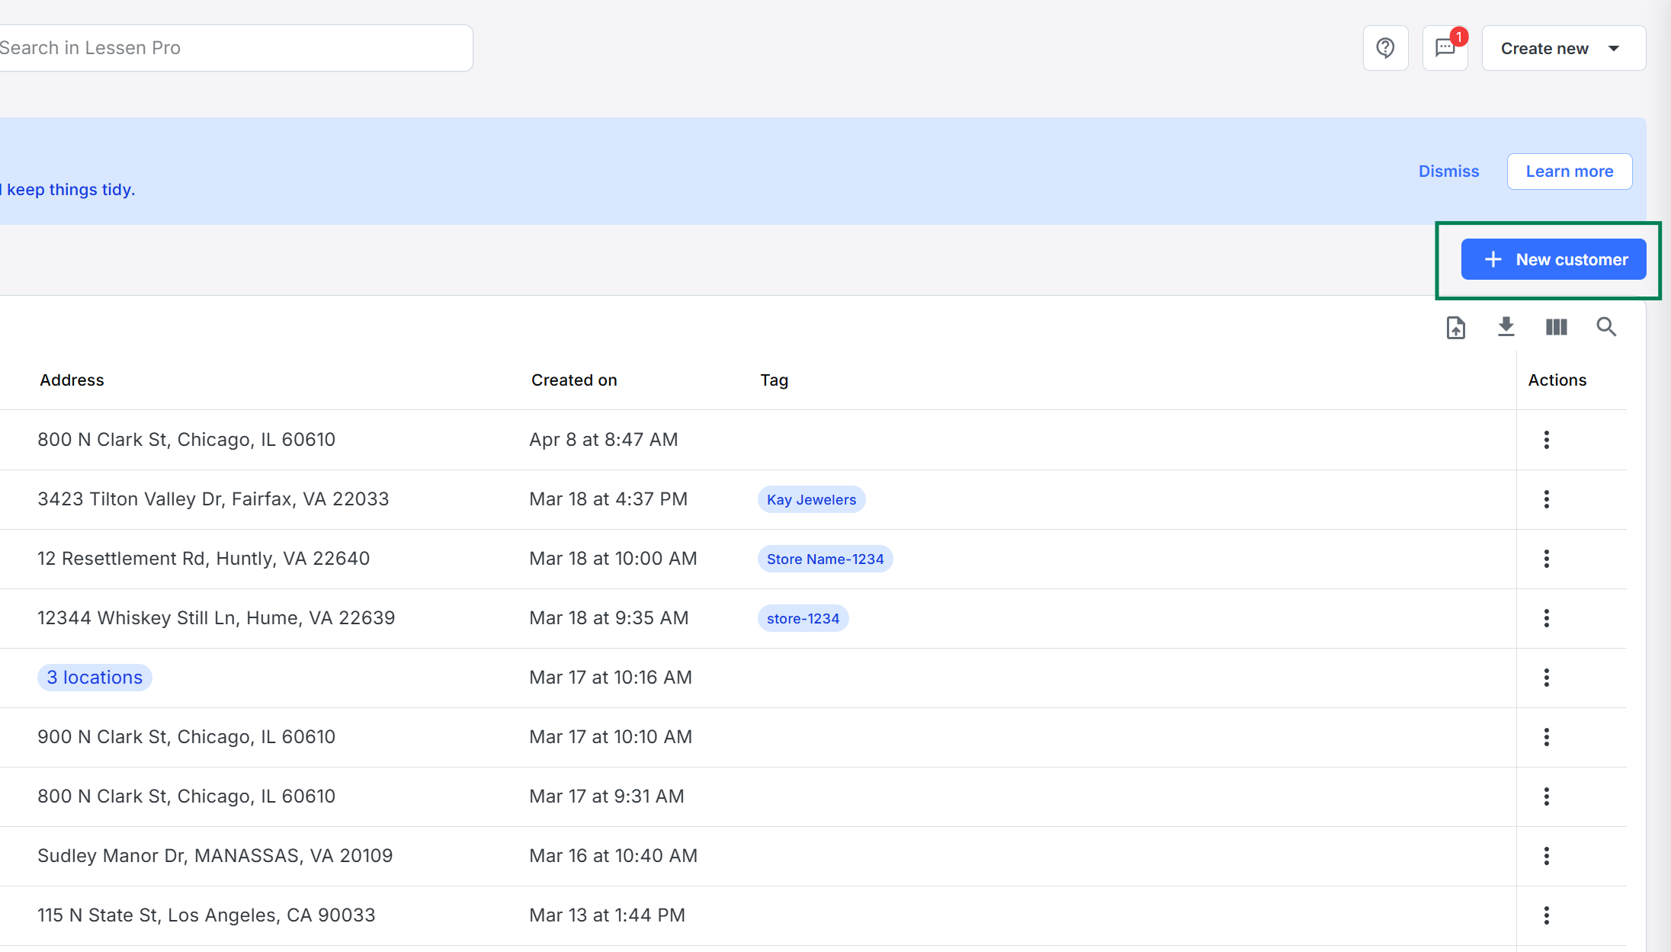Sort by the Created on column header

(573, 380)
